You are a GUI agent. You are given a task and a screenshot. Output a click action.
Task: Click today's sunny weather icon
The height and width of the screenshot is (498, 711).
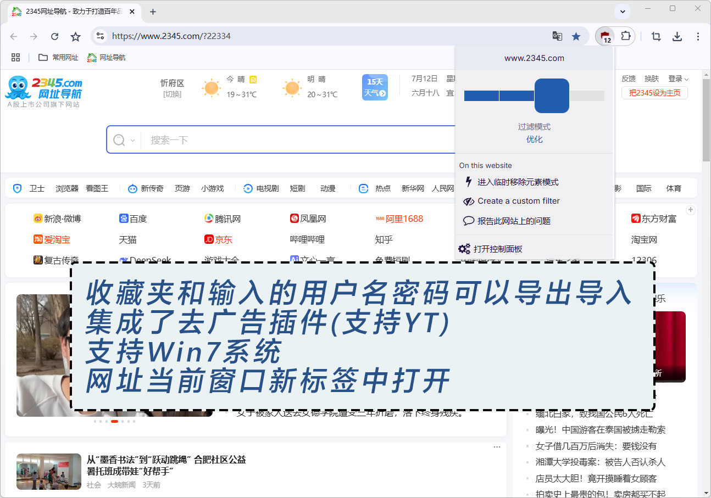(210, 88)
